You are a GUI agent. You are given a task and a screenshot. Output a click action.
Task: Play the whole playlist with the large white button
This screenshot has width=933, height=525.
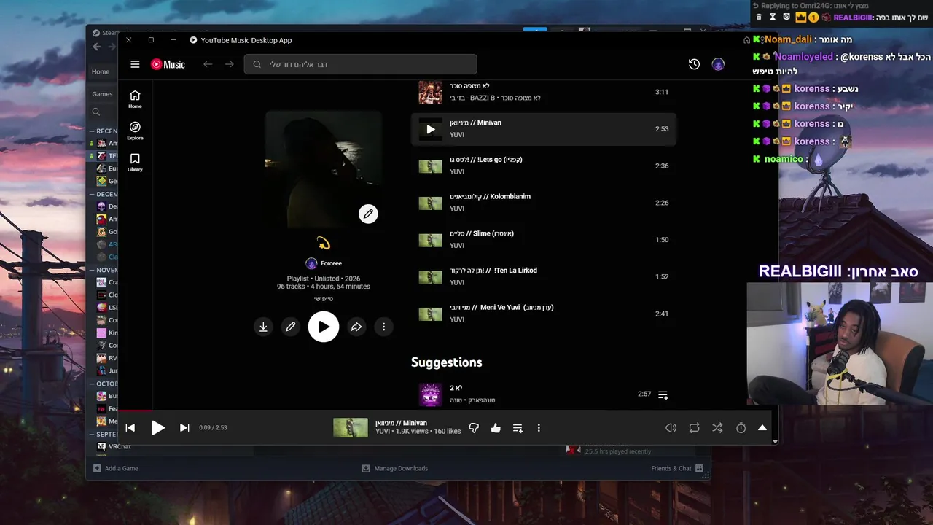click(x=324, y=327)
